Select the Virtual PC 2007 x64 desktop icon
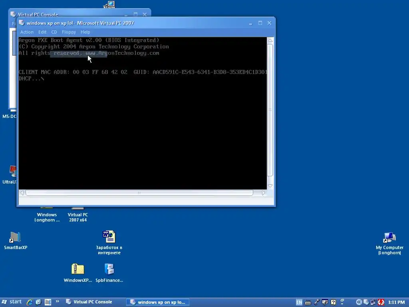Image resolution: width=409 pixels, height=307 pixels. point(78,215)
